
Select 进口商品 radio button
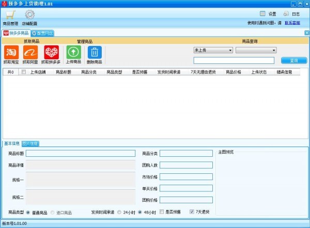tap(52, 213)
